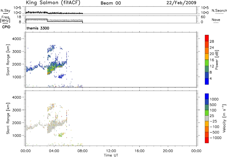Click the frequency step-down line near 03:00

click(x=47, y=20)
